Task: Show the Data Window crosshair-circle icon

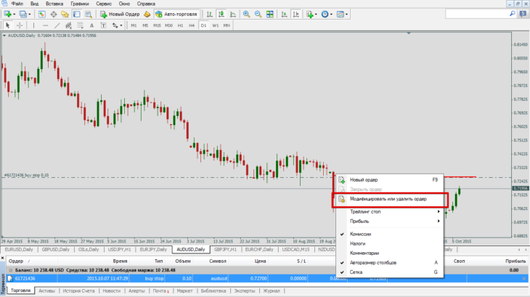Action: pyautogui.click(x=54, y=15)
